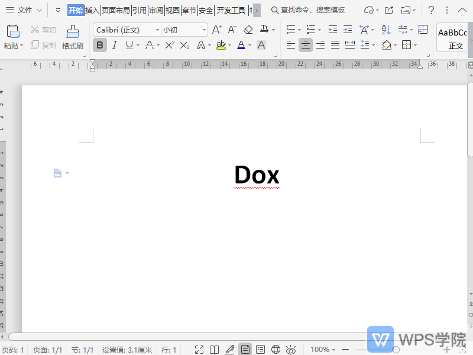Switch to web layout view in status bar

tap(276, 350)
